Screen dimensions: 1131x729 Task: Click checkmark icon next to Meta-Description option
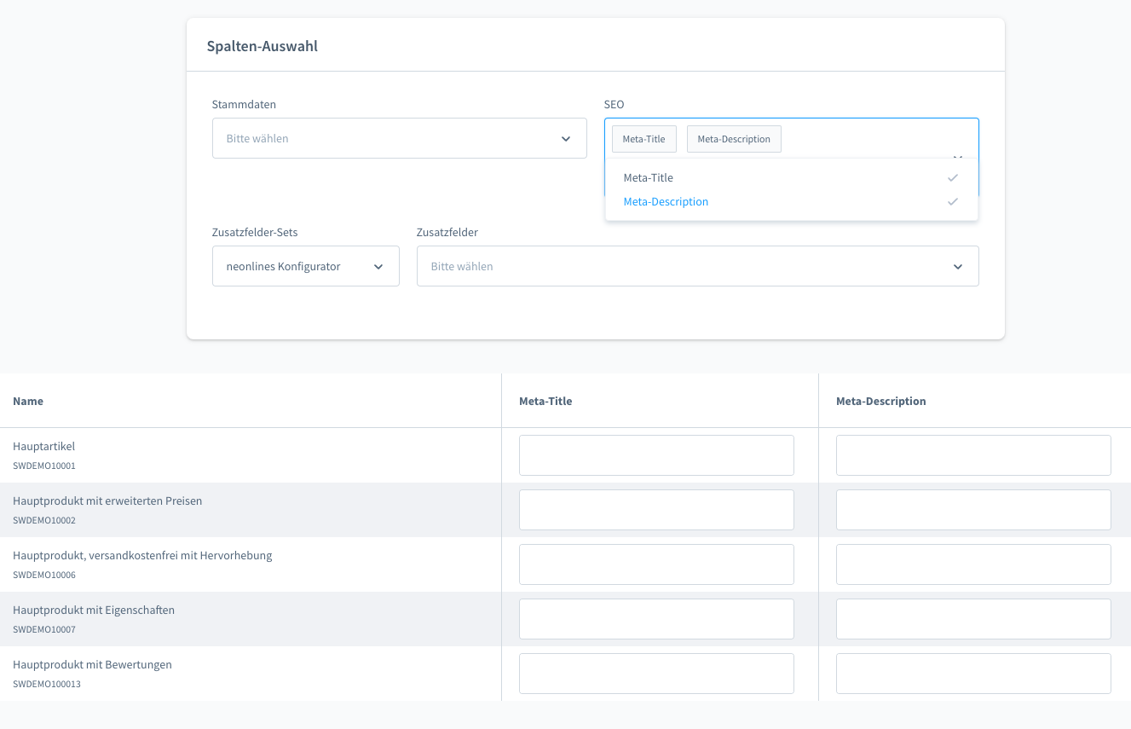(952, 202)
